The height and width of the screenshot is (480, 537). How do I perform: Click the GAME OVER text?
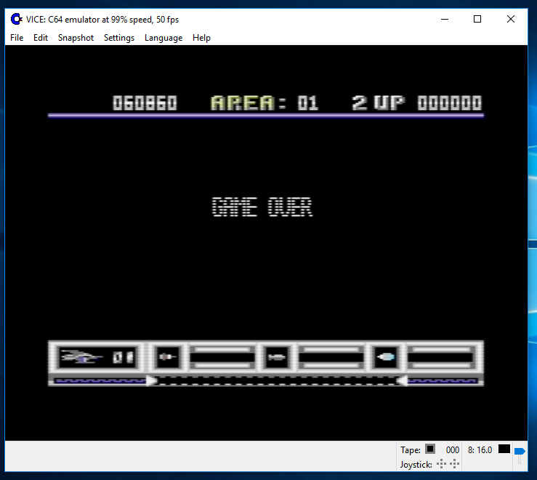[x=262, y=208]
